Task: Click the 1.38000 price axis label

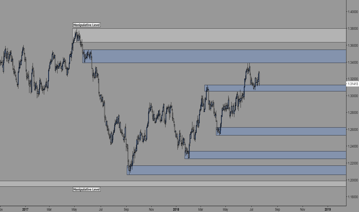Action: (353, 29)
